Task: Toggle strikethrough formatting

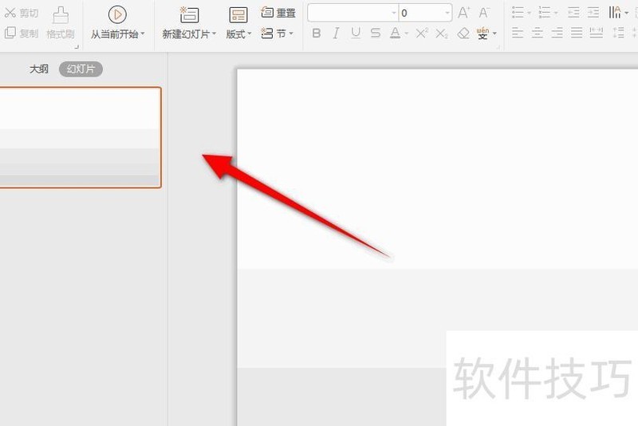Action: 375,34
